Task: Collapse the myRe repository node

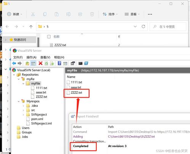Action: tap(19, 79)
